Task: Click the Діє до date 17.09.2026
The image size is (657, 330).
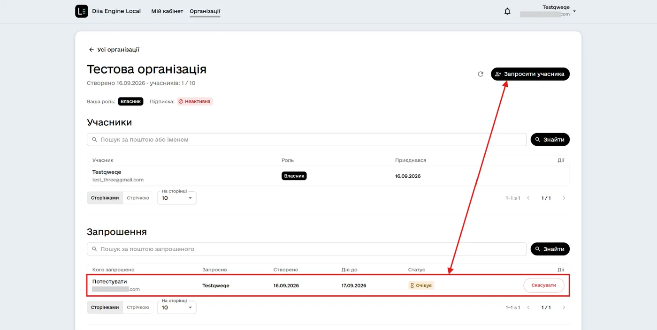Action: point(354,285)
